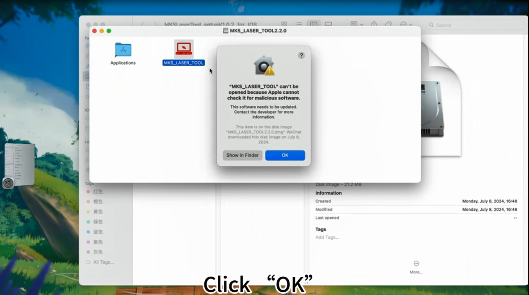Image resolution: width=529 pixels, height=295 pixels.
Task: Open the Applications folder shortcut icon
Action: pyautogui.click(x=123, y=50)
